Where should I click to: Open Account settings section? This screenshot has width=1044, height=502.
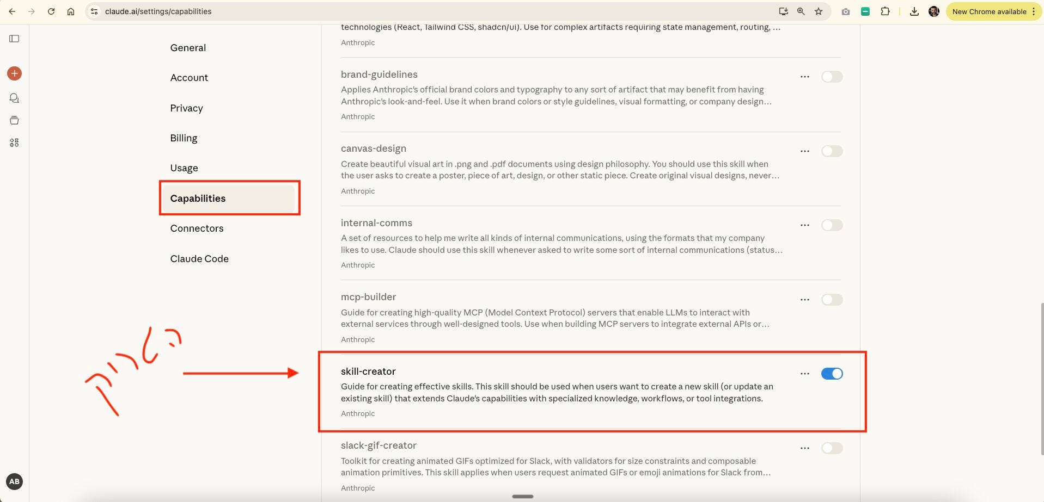click(x=189, y=78)
